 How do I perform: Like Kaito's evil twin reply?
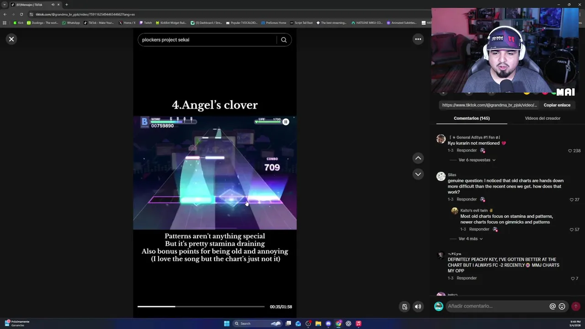571,230
